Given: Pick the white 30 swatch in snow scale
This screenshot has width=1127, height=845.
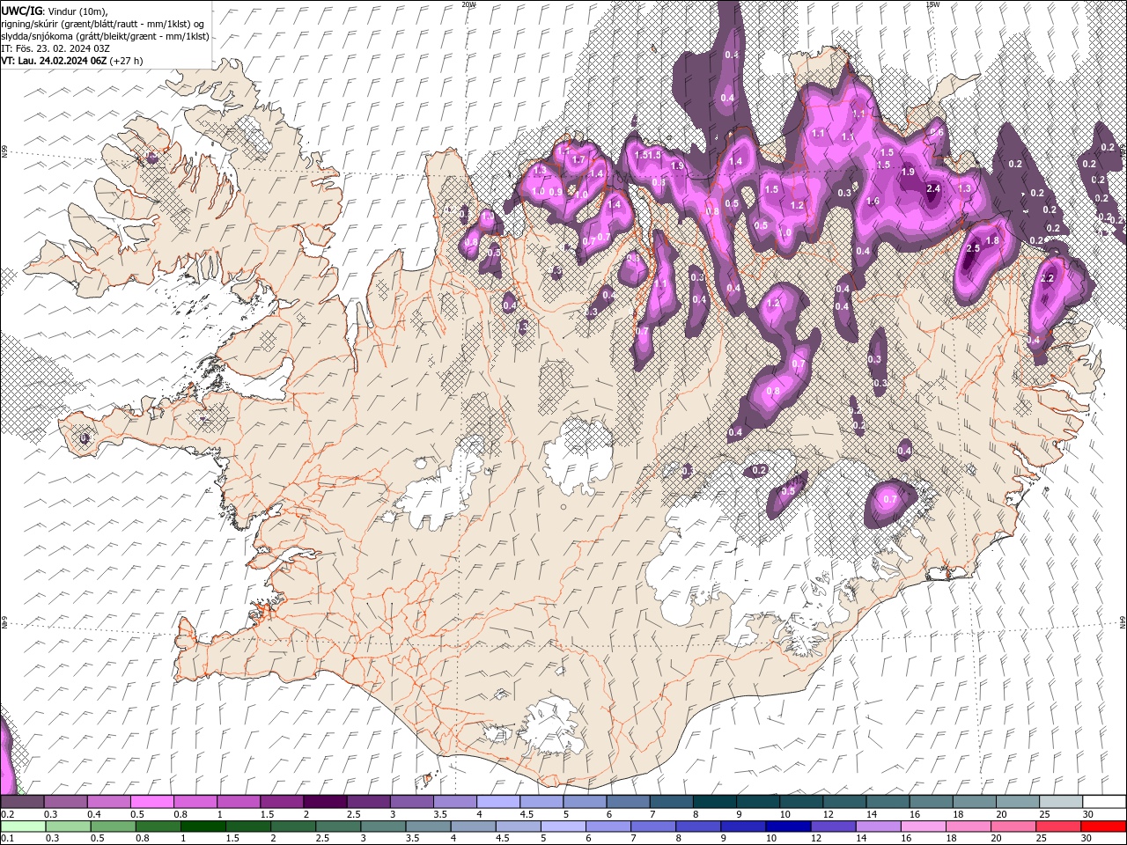Looking at the screenshot, I should pyautogui.click(x=1105, y=802).
